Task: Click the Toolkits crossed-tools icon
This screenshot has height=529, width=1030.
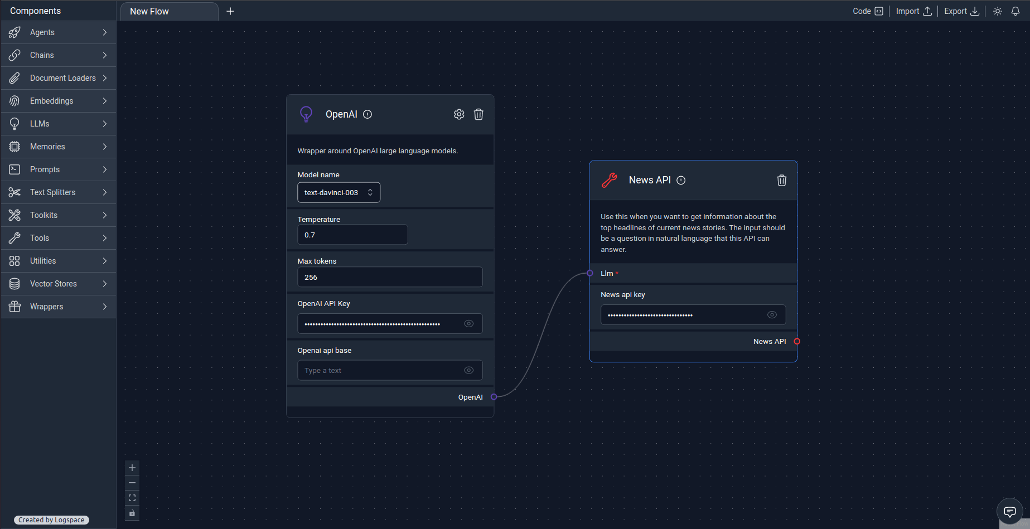Action: pos(14,215)
